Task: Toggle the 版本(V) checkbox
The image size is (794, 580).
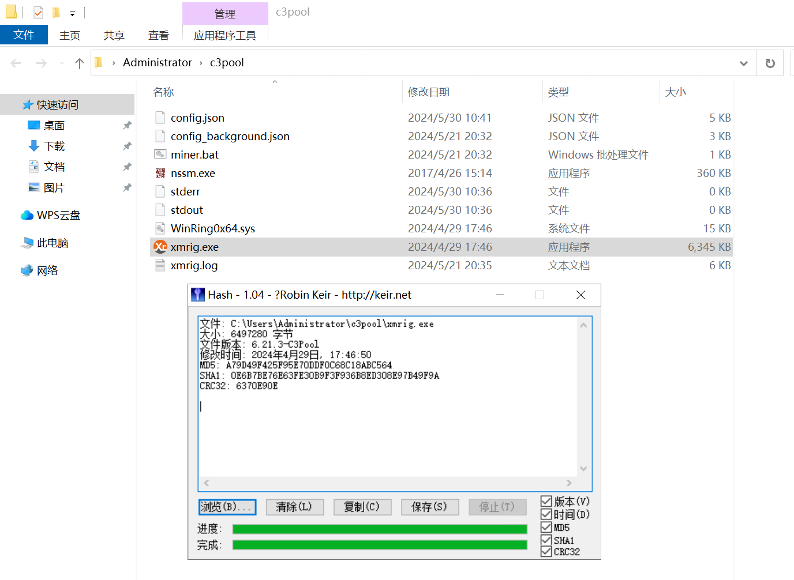Action: tap(546, 501)
